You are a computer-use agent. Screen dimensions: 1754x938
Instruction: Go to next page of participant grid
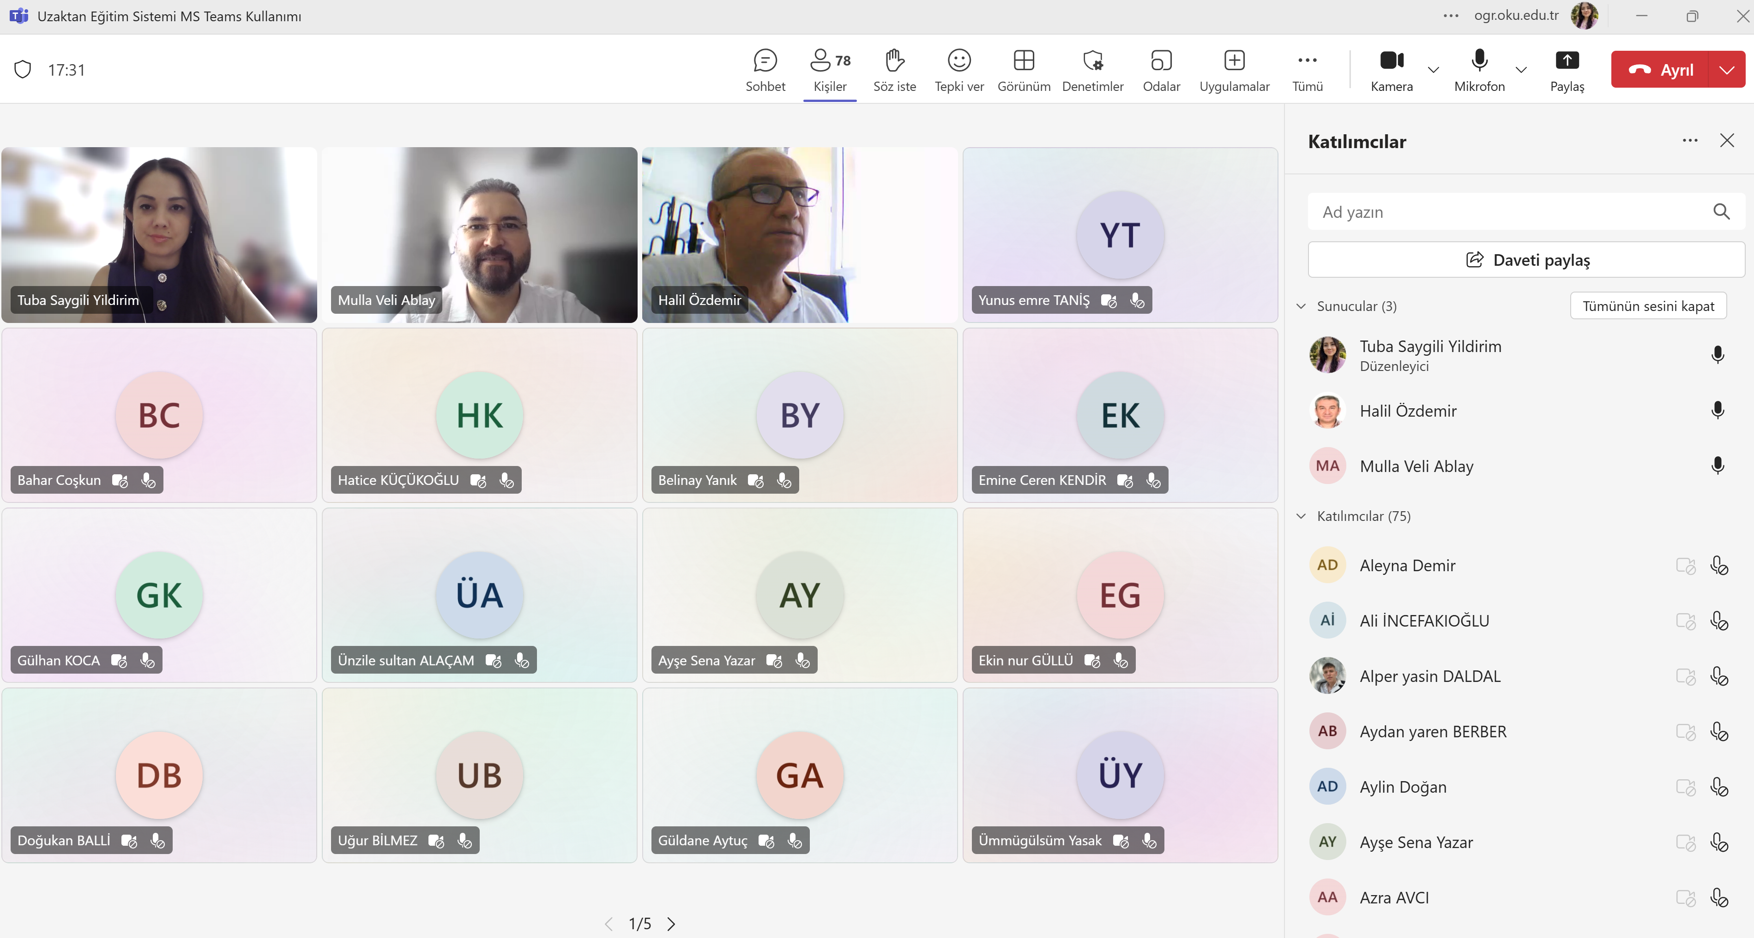[x=671, y=924]
